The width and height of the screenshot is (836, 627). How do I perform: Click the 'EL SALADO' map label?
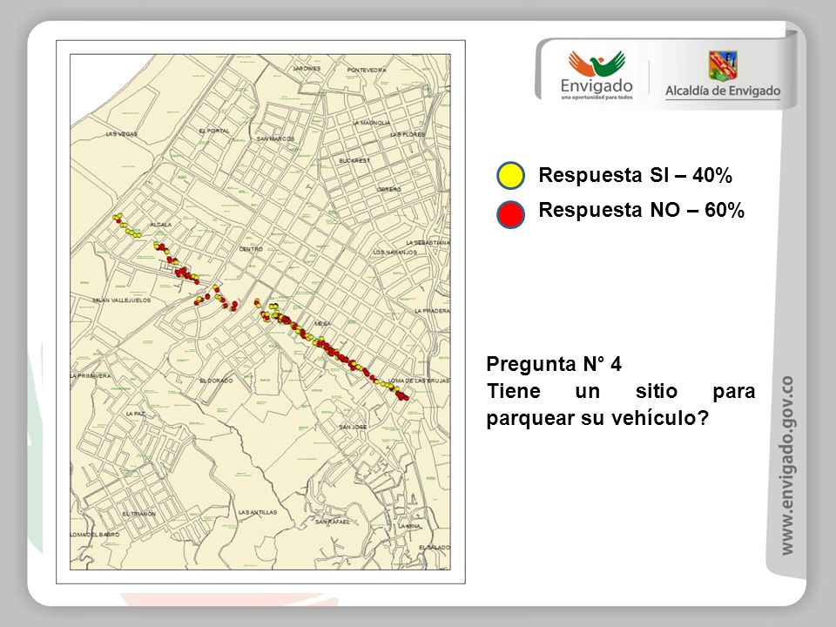pos(434,548)
